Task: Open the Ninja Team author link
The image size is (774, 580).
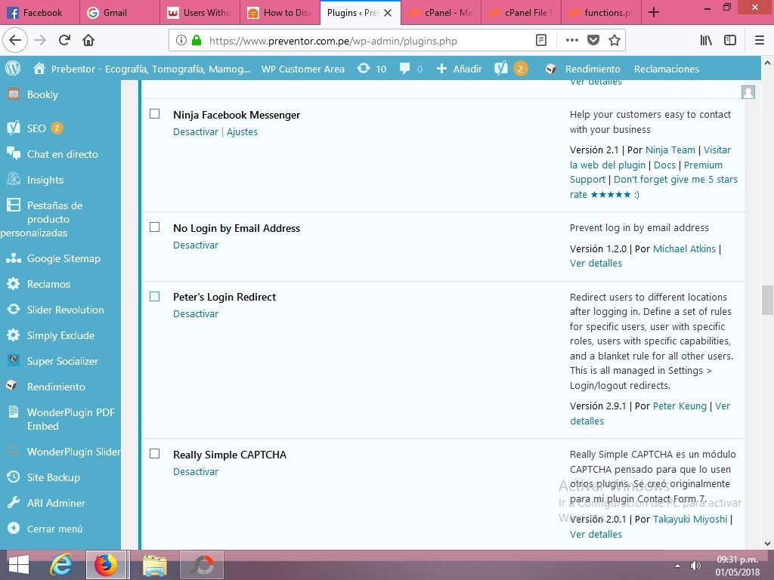Action: point(670,150)
